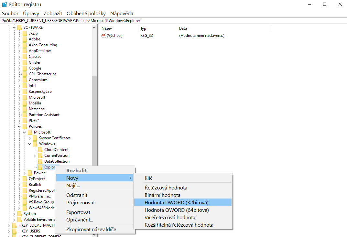
Task: Click the Registry Editor app icon in title bar
Action: pos(5,5)
